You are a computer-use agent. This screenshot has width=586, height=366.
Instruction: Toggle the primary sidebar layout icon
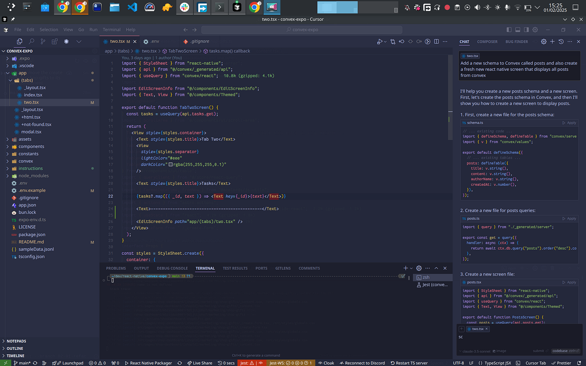[x=509, y=30]
